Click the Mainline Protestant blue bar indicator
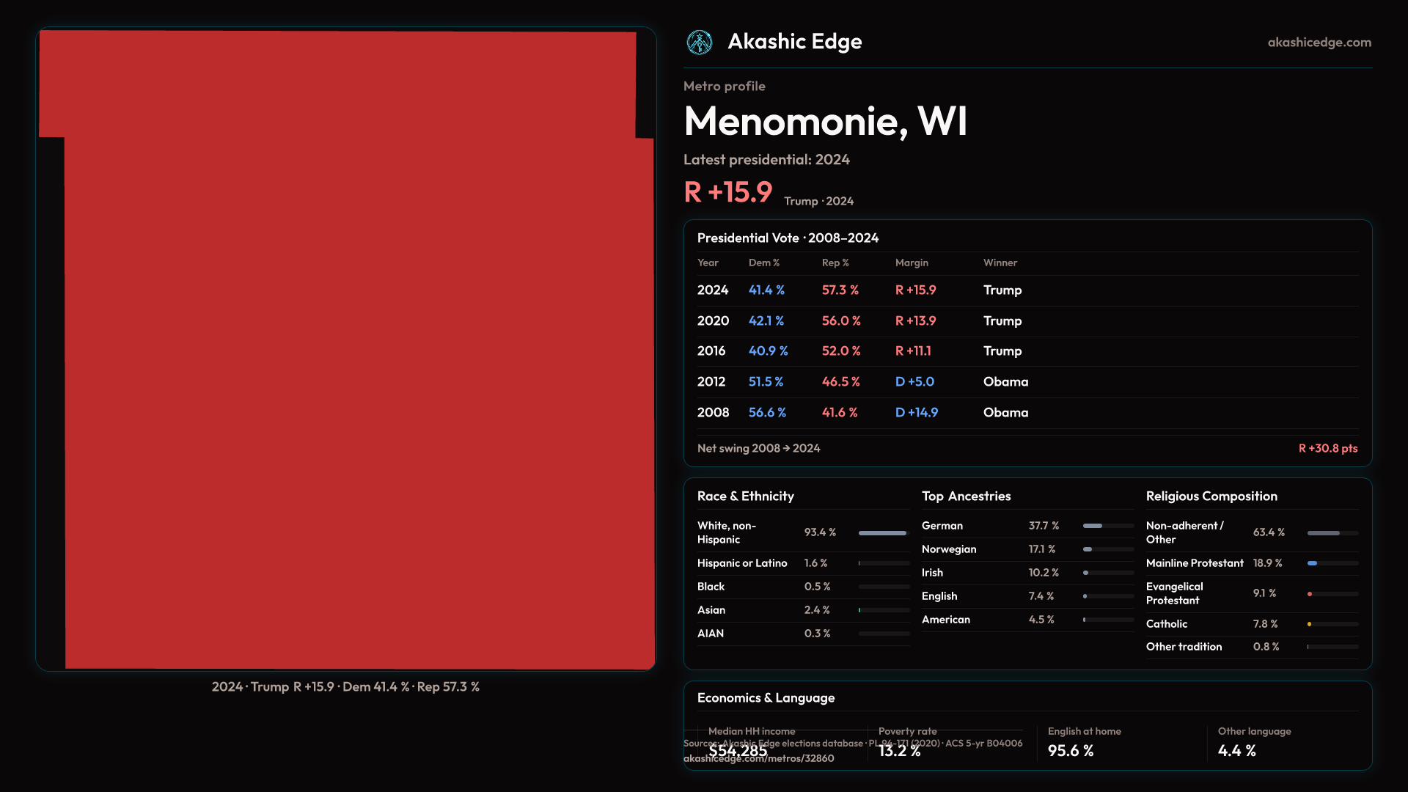Screen dimensions: 1408x792 coord(1312,563)
